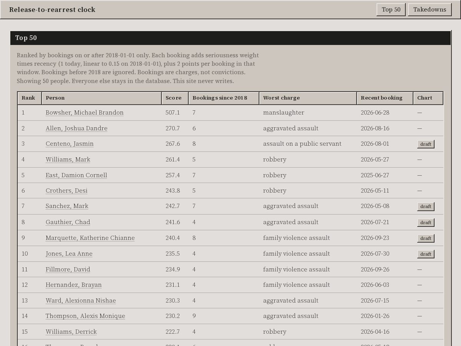Select the score value 243.8
The height and width of the screenshot is (346, 461).
coord(172,191)
